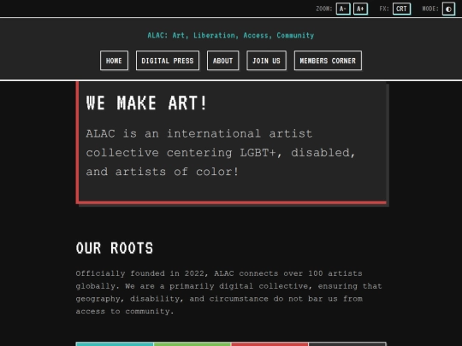This screenshot has height=346, width=462.
Task: Click the MODE: label
Action: click(x=430, y=9)
